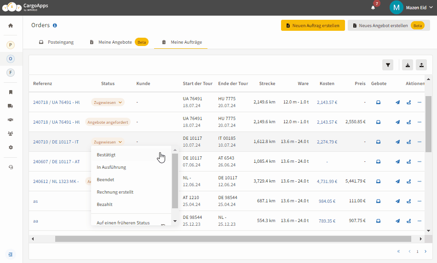This screenshot has height=263, width=437.
Task: Open the P module in sidebar
Action: pyautogui.click(x=11, y=45)
